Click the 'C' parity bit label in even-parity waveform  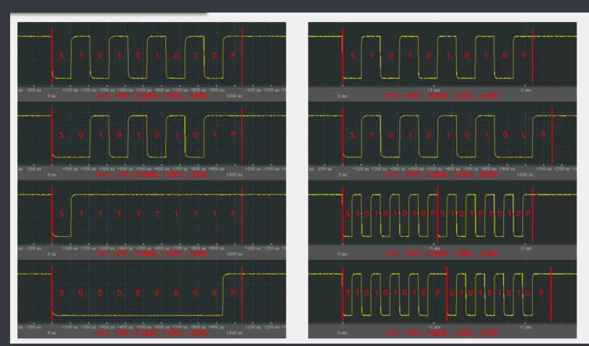[x=524, y=135]
